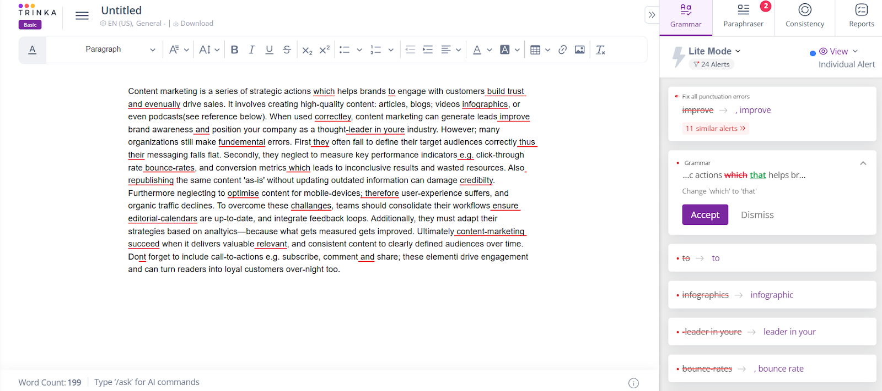882x391 pixels.
Task: Choose font color
Action: click(477, 49)
